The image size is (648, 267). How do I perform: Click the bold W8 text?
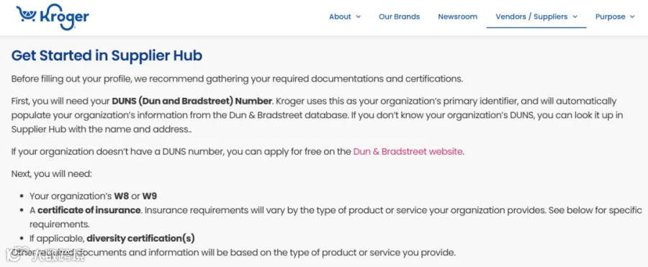122,196
